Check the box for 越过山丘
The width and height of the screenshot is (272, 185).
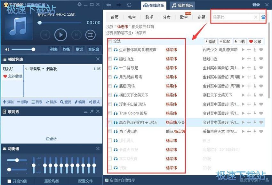point(110,59)
